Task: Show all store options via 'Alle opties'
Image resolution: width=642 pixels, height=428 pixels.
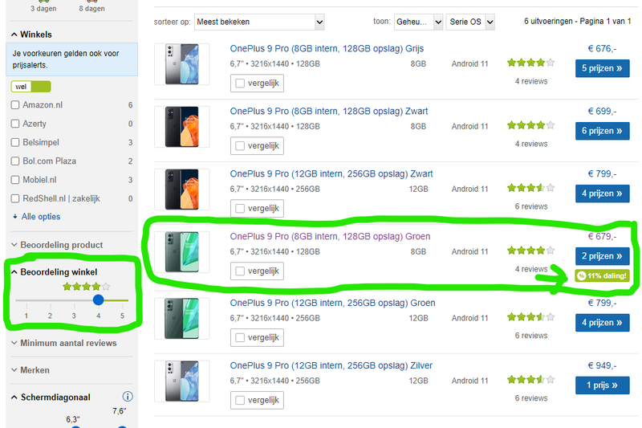Action: (x=41, y=217)
